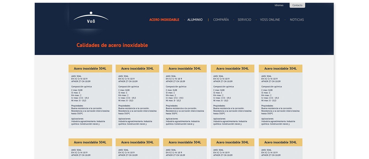Select Voss Online in the navigation

click(270, 20)
